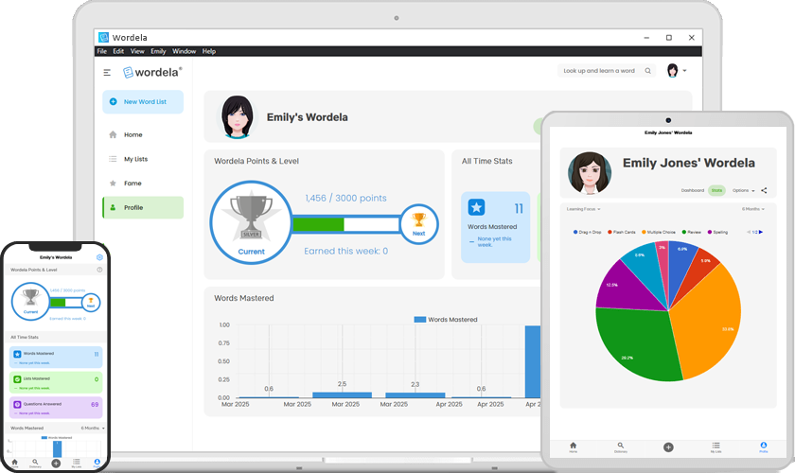795x473 pixels.
Task: Toggle the Multiple Choice legend entry
Action: coord(659,232)
